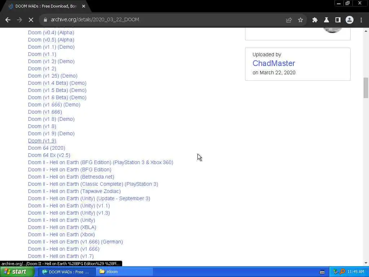Open Doom II - Hell on Earth (XBLA) link
Viewport: 369px width, 277px height.
tap(62, 227)
